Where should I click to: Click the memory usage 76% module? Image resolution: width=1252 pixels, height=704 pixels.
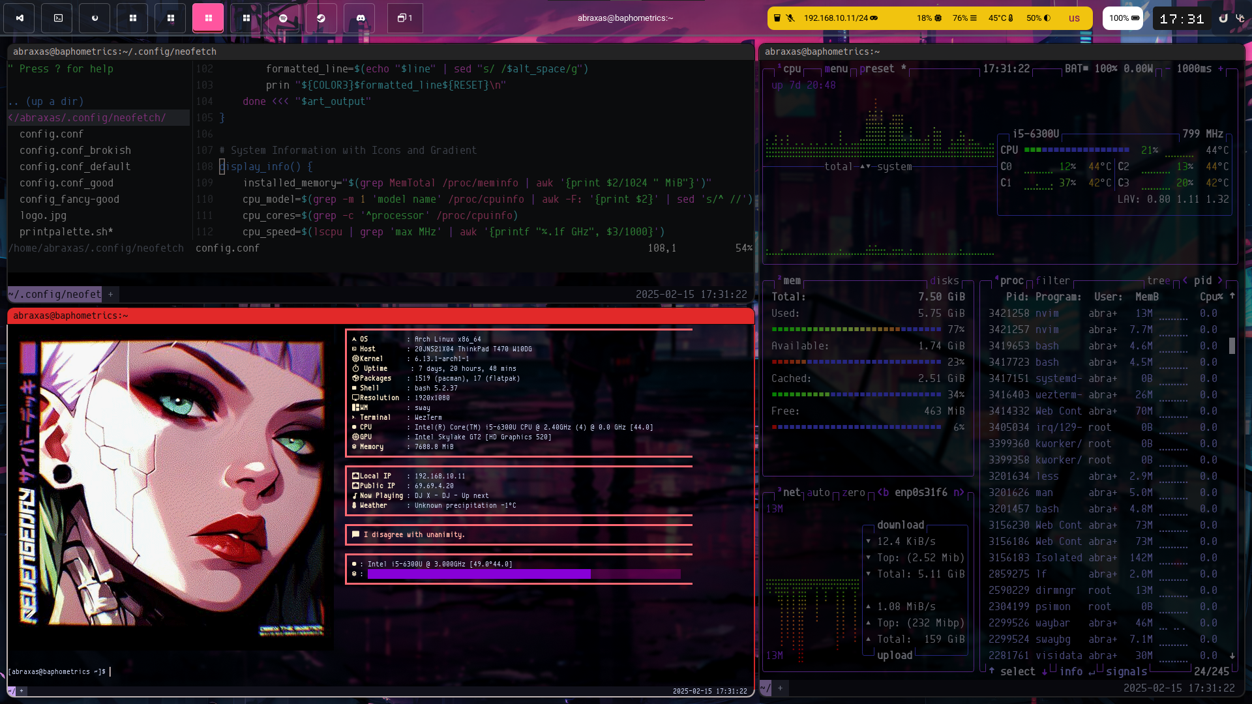pos(964,18)
